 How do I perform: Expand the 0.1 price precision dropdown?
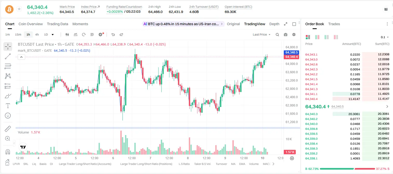[385, 37]
